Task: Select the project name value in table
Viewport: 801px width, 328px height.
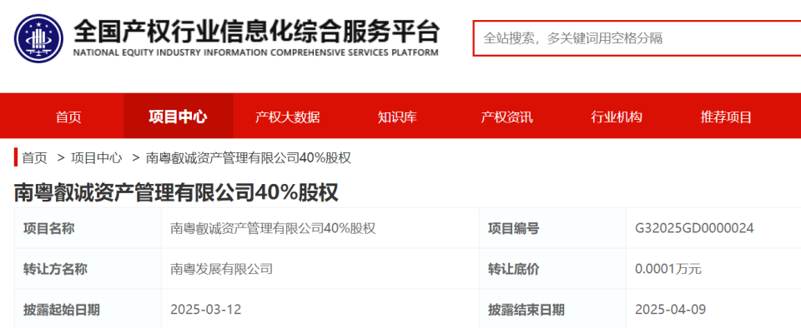Action: 274,228
